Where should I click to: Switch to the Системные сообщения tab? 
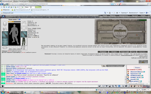(115, 66)
